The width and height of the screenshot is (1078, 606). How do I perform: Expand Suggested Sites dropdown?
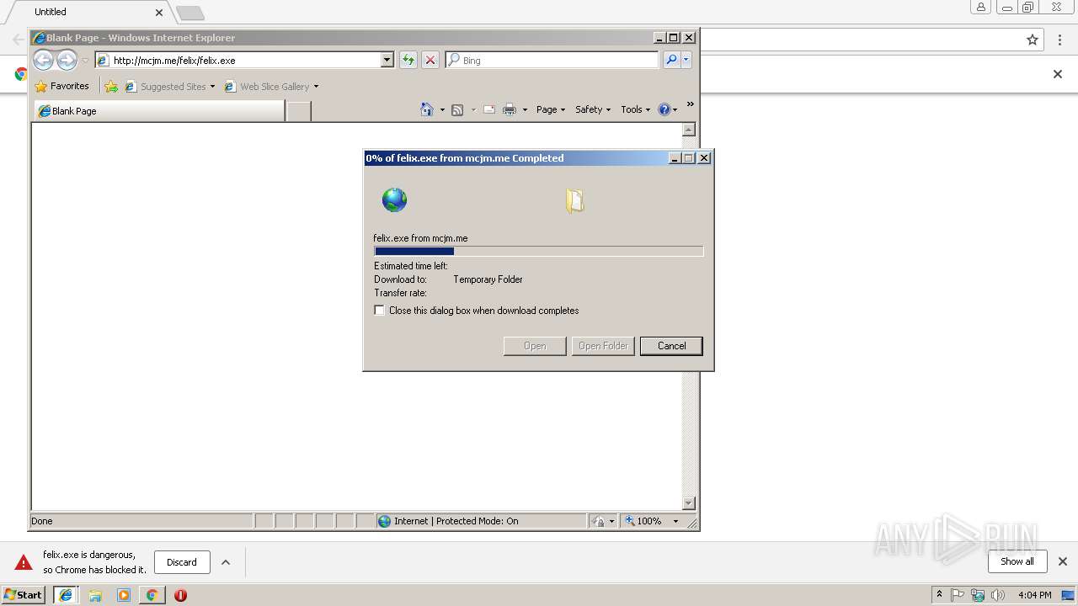click(212, 87)
